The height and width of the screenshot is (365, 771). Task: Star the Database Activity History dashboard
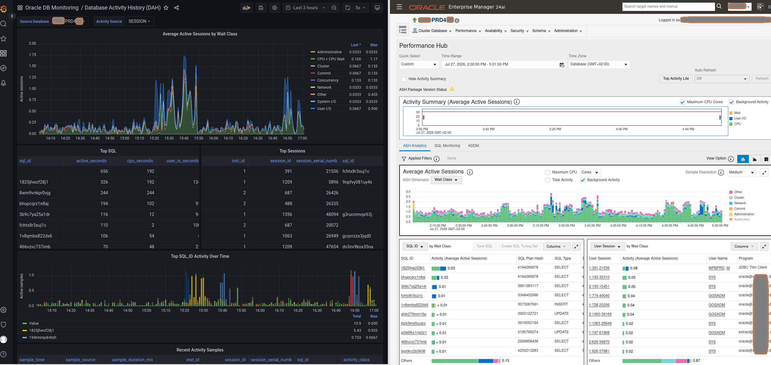click(166, 8)
